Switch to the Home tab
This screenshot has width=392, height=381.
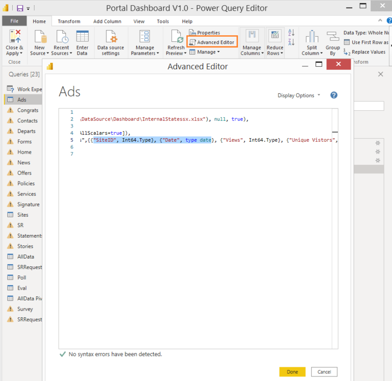[39, 21]
